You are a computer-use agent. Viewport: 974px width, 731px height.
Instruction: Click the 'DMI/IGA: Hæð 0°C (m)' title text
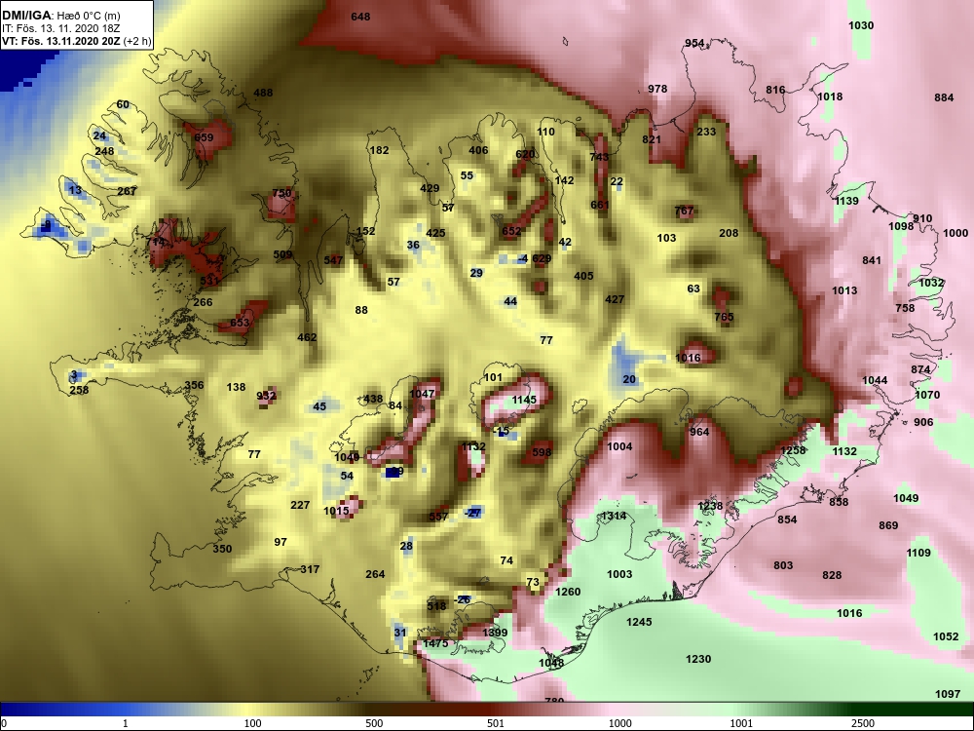tap(60, 16)
